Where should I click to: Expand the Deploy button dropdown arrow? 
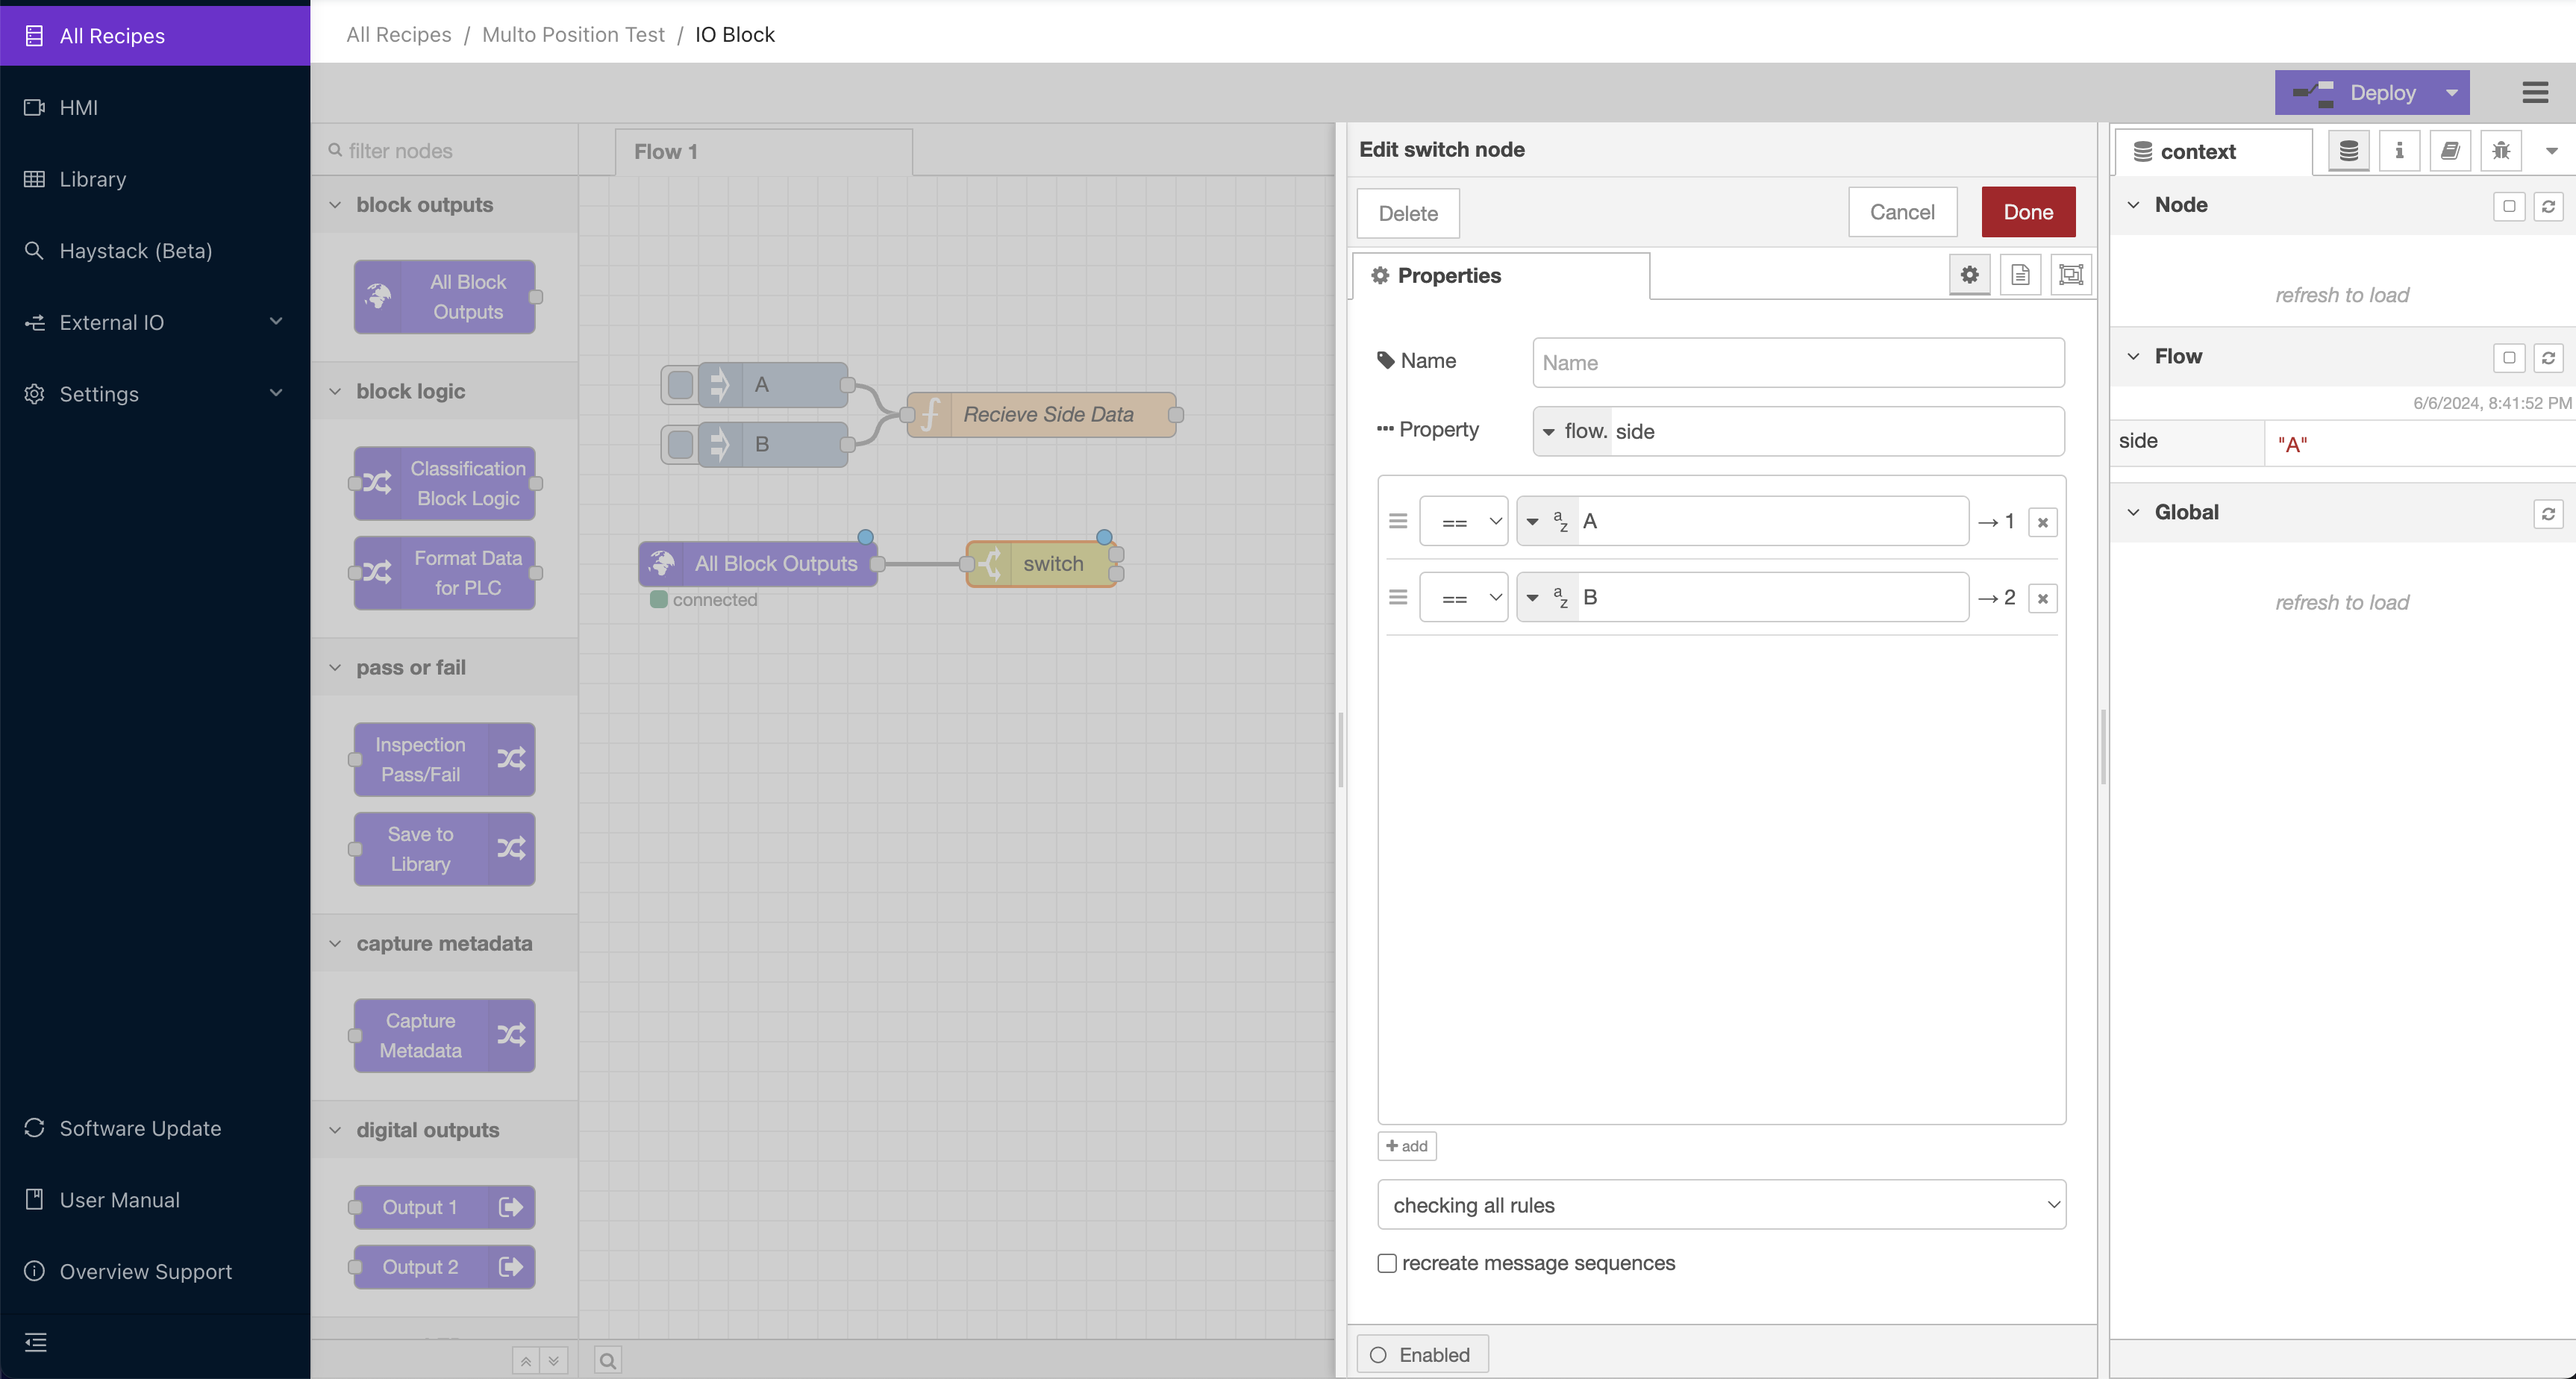[2451, 92]
